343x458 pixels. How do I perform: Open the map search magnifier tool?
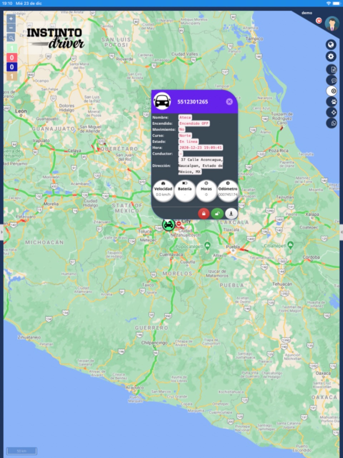[x=11, y=38]
